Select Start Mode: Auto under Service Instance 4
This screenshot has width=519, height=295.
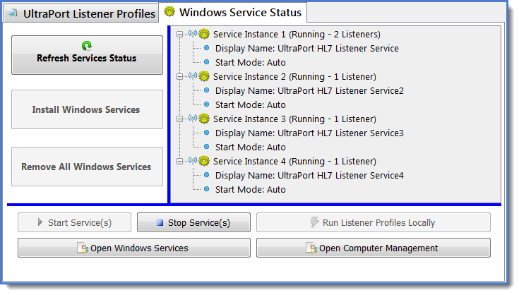pos(250,190)
